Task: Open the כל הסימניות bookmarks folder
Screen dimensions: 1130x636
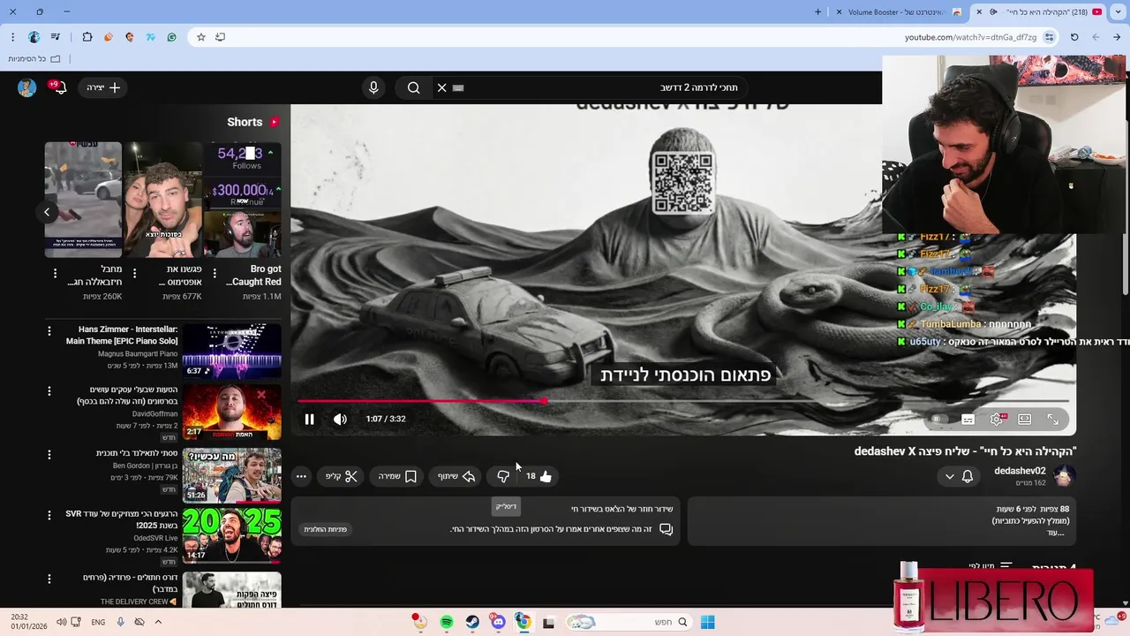Action: tap(34, 59)
